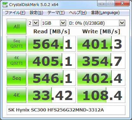Expand the test count dropdown showing 2

(x=33, y=23)
